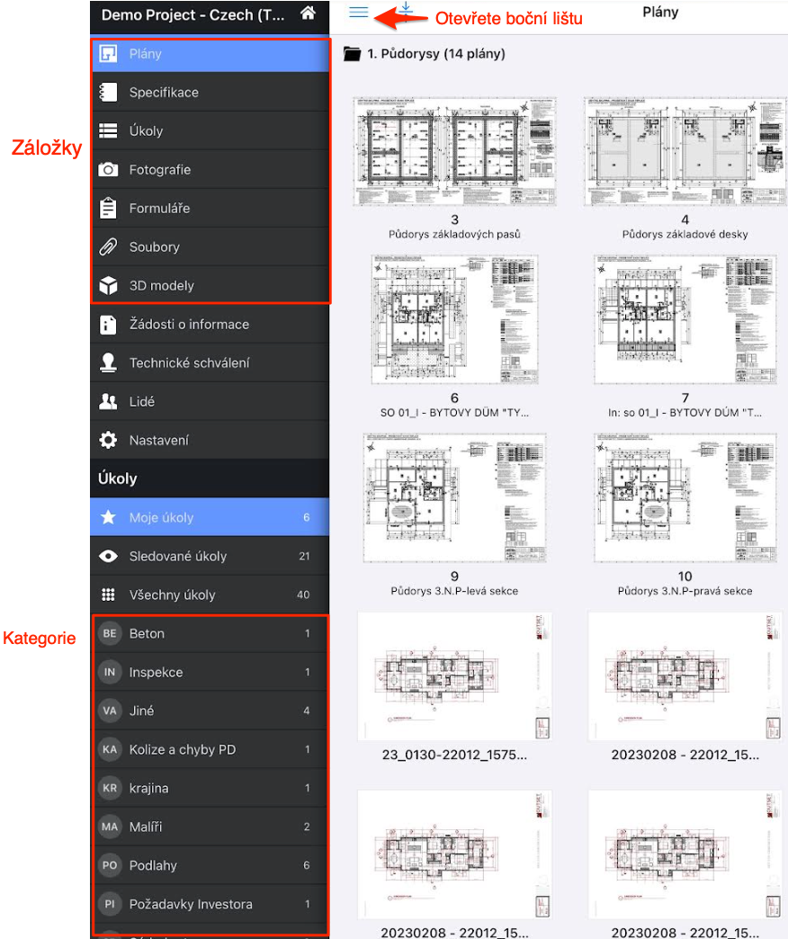The image size is (788, 939).
Task: Select Moje úkoly in task list
Action: click(210, 517)
